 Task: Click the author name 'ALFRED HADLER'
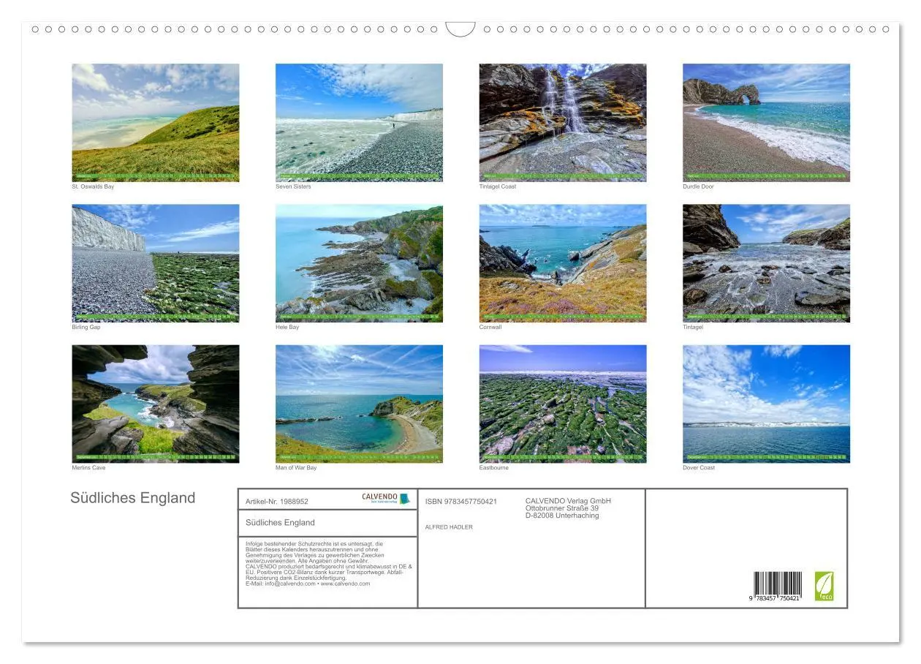(449, 527)
